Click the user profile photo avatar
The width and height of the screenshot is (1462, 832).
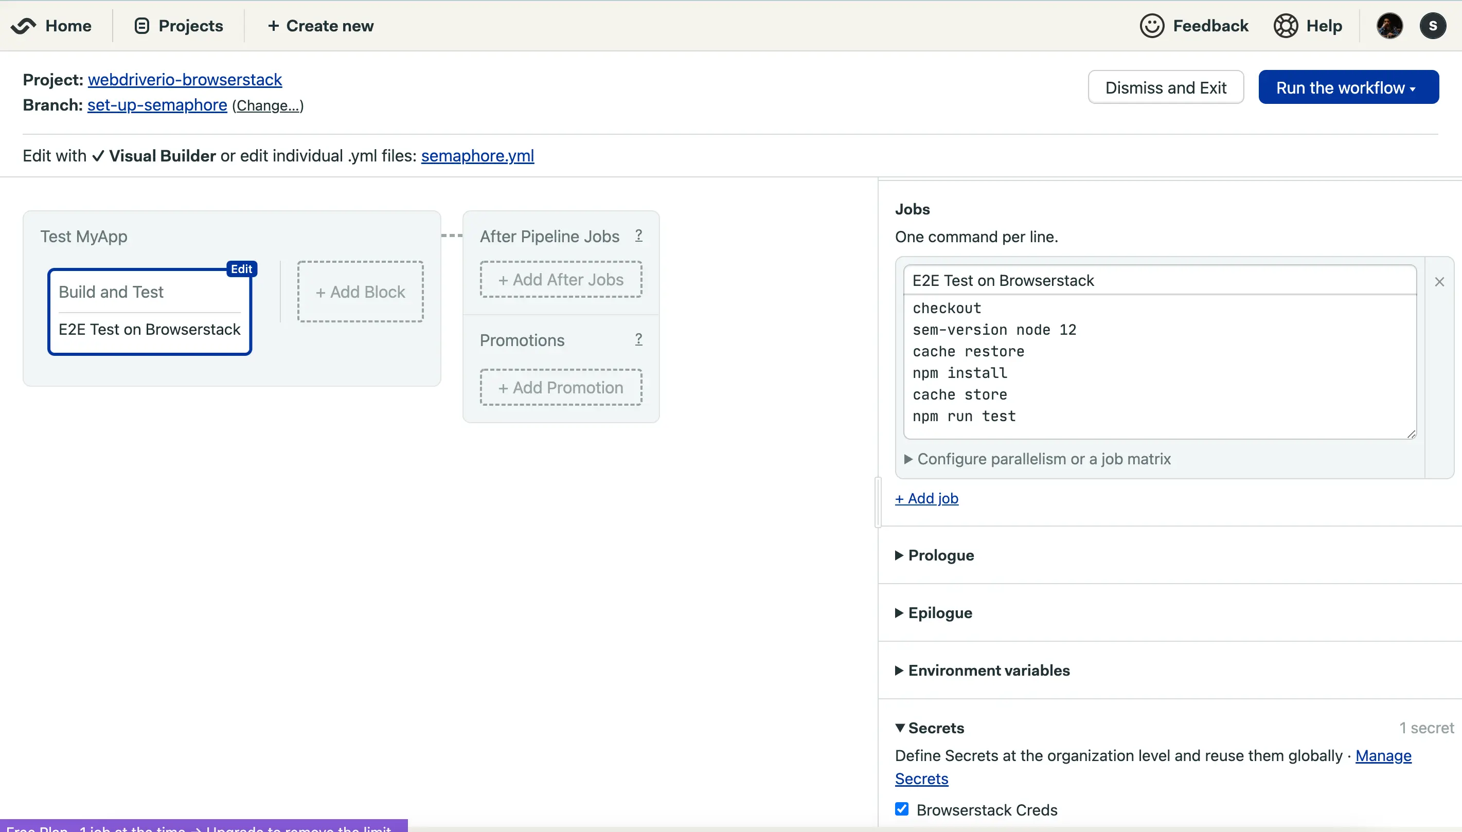click(x=1389, y=26)
